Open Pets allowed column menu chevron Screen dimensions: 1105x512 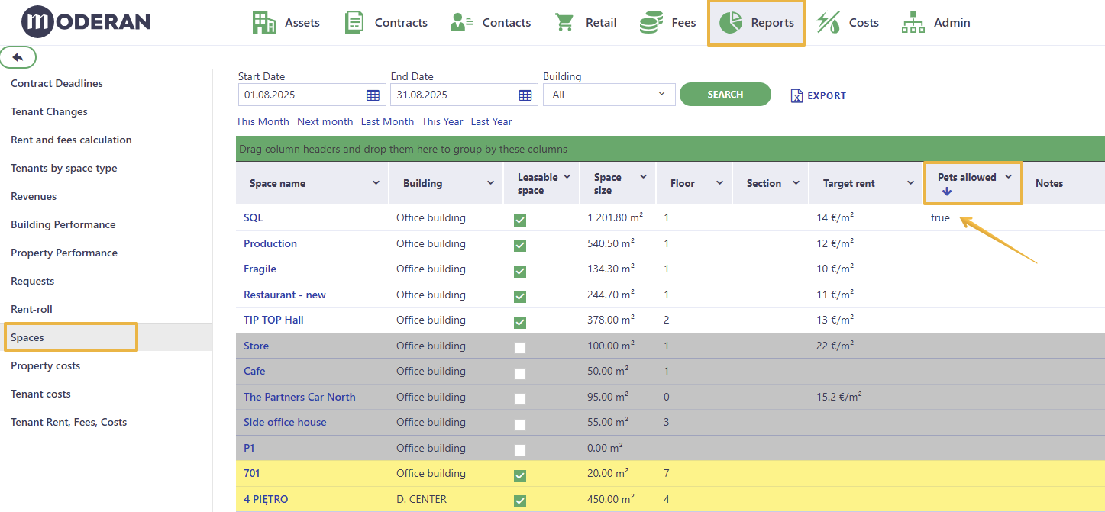click(x=1008, y=176)
